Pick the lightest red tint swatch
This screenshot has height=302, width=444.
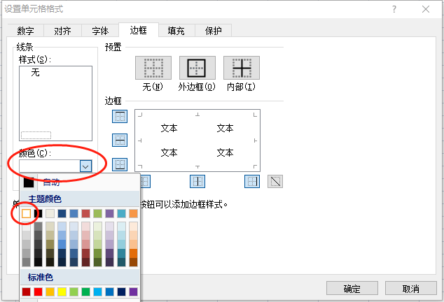pos(86,226)
